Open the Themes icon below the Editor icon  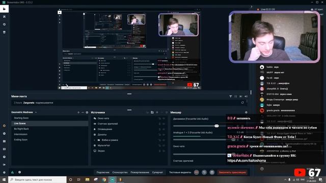pyautogui.click(x=4, y=17)
